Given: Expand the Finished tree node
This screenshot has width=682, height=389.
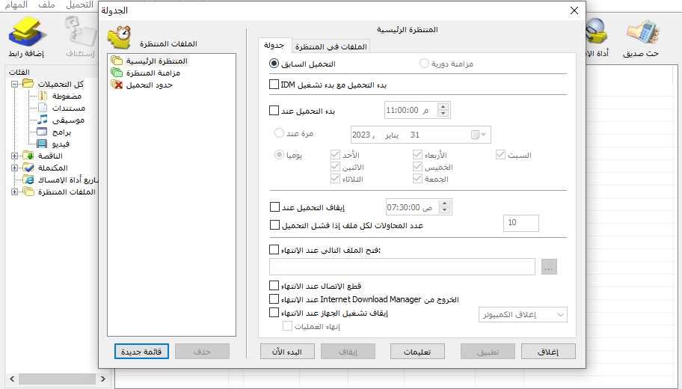Looking at the screenshot, I should 14,168.
